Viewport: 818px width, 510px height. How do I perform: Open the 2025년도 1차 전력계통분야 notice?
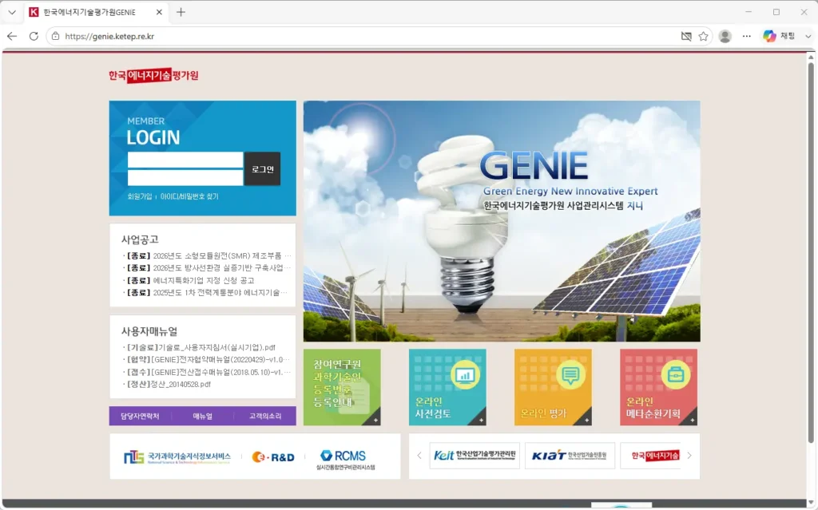pyautogui.click(x=207, y=293)
